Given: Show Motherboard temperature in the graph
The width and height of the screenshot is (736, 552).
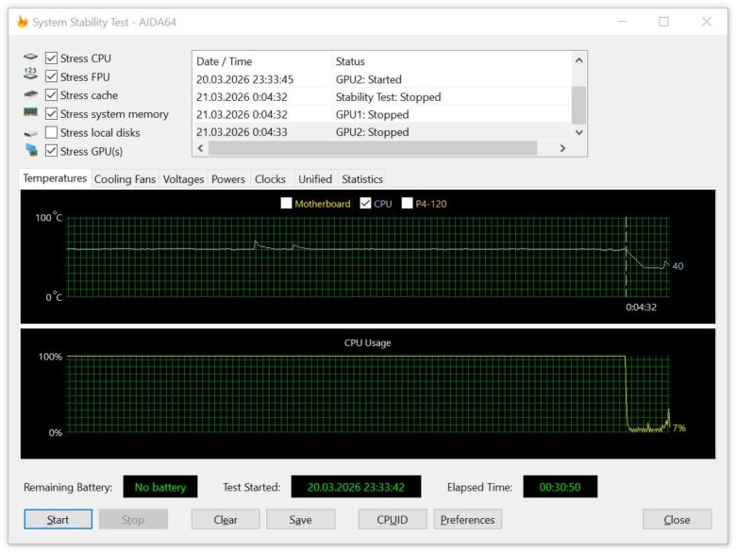Looking at the screenshot, I should (x=286, y=203).
